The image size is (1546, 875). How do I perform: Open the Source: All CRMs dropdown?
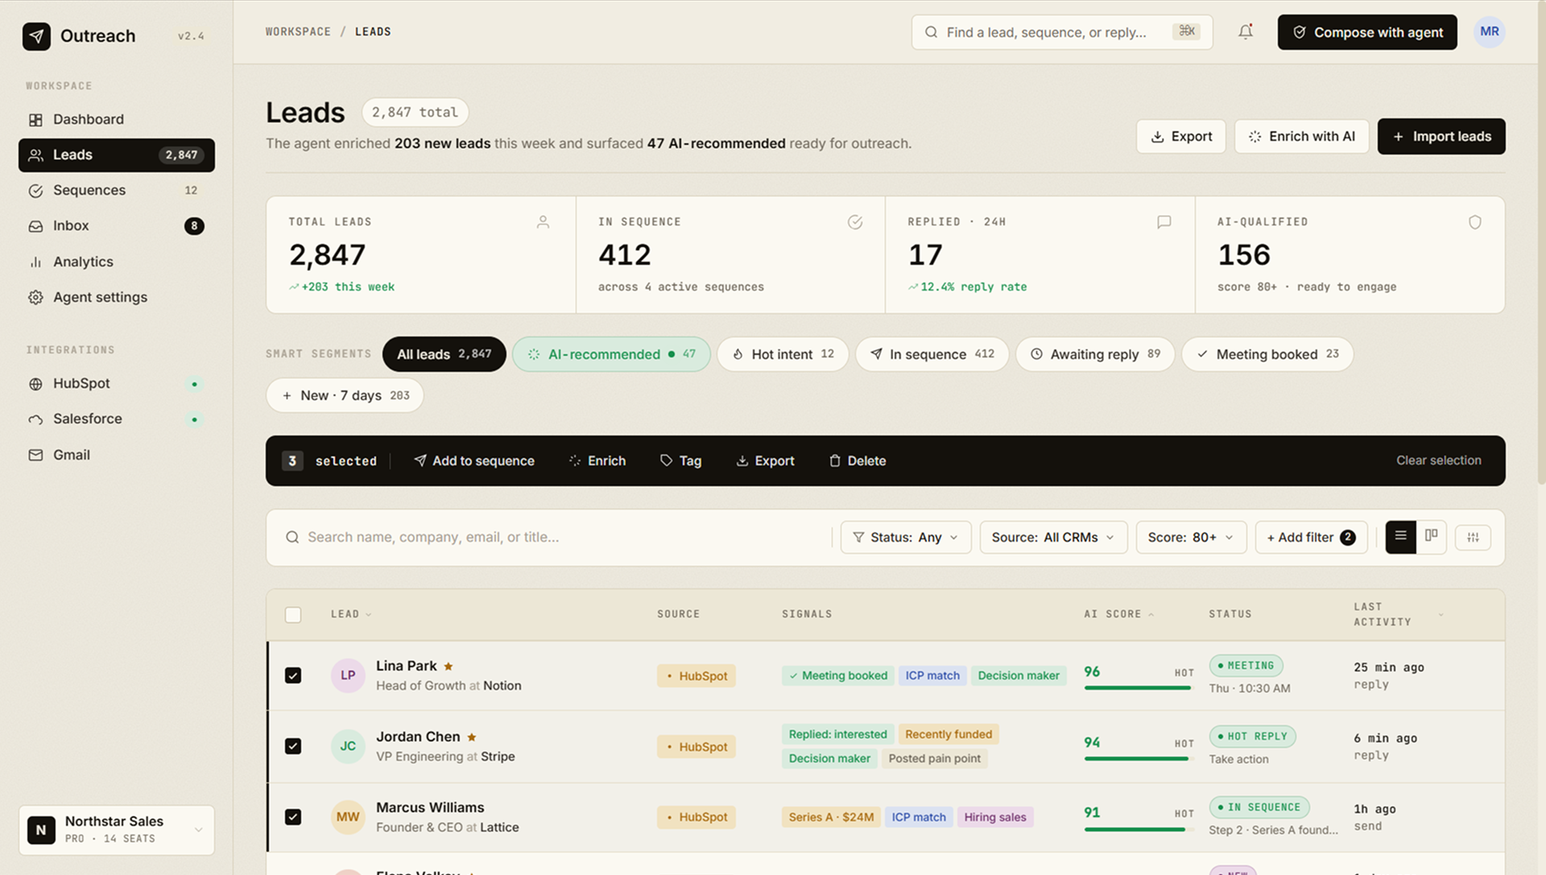(1053, 538)
